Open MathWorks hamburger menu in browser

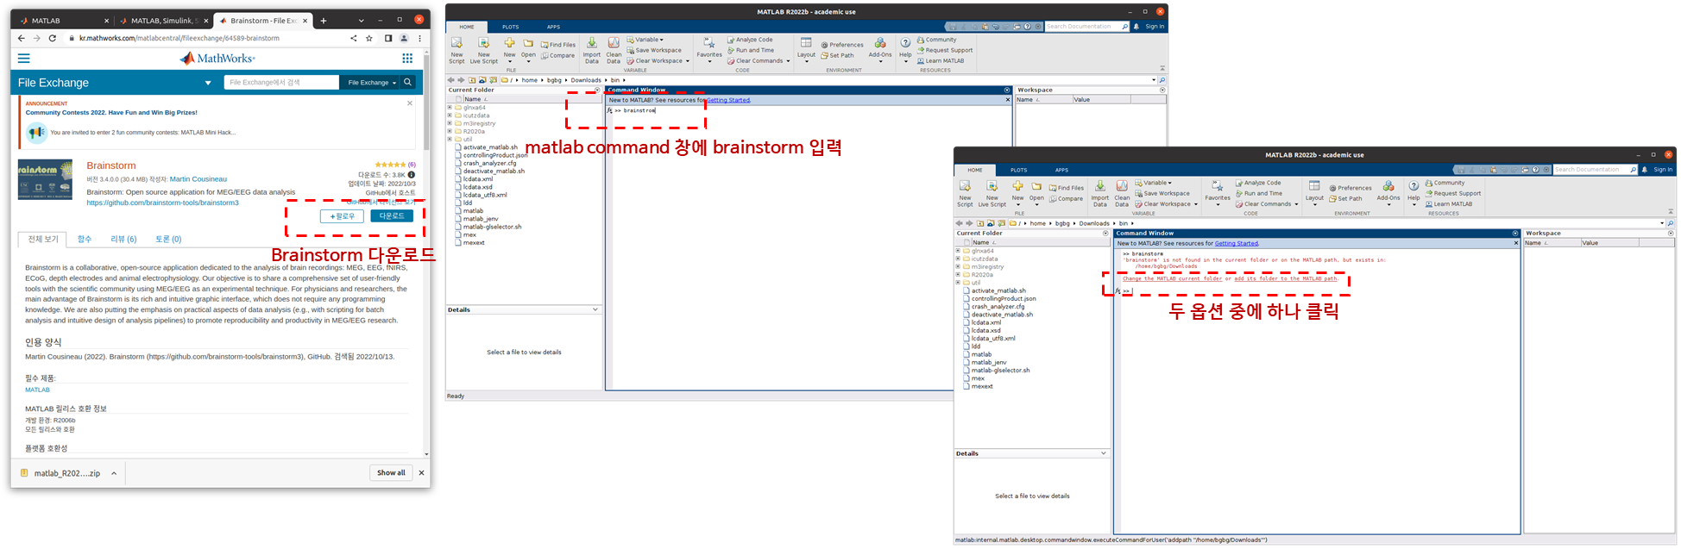click(x=24, y=59)
